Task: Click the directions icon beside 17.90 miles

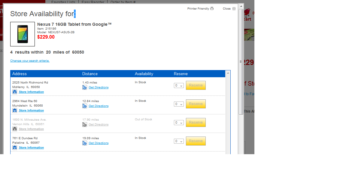Action: pos(84,125)
